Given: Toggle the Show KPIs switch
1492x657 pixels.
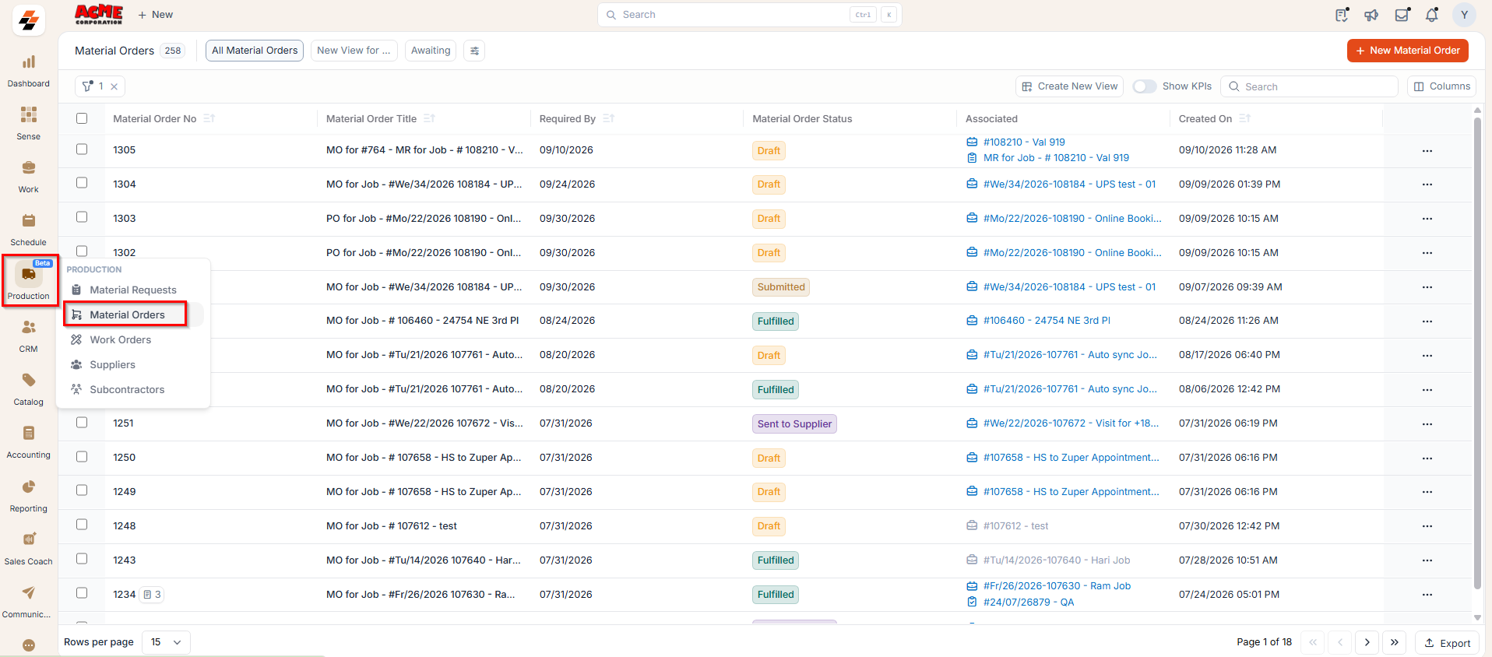Looking at the screenshot, I should coord(1144,86).
